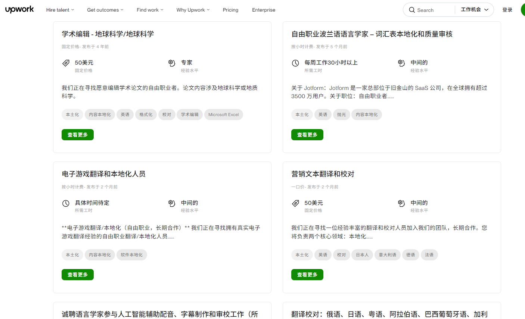Click the experience icon in 营销文本翻译和校对 card
Screen dimensions: 525x319
tap(401, 203)
